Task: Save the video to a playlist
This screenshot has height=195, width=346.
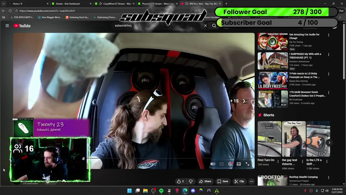Action: [x=223, y=181]
